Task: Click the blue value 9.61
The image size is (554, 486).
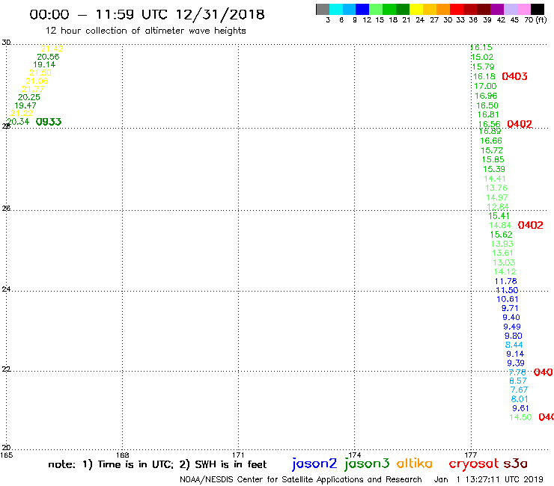Action: (x=520, y=408)
